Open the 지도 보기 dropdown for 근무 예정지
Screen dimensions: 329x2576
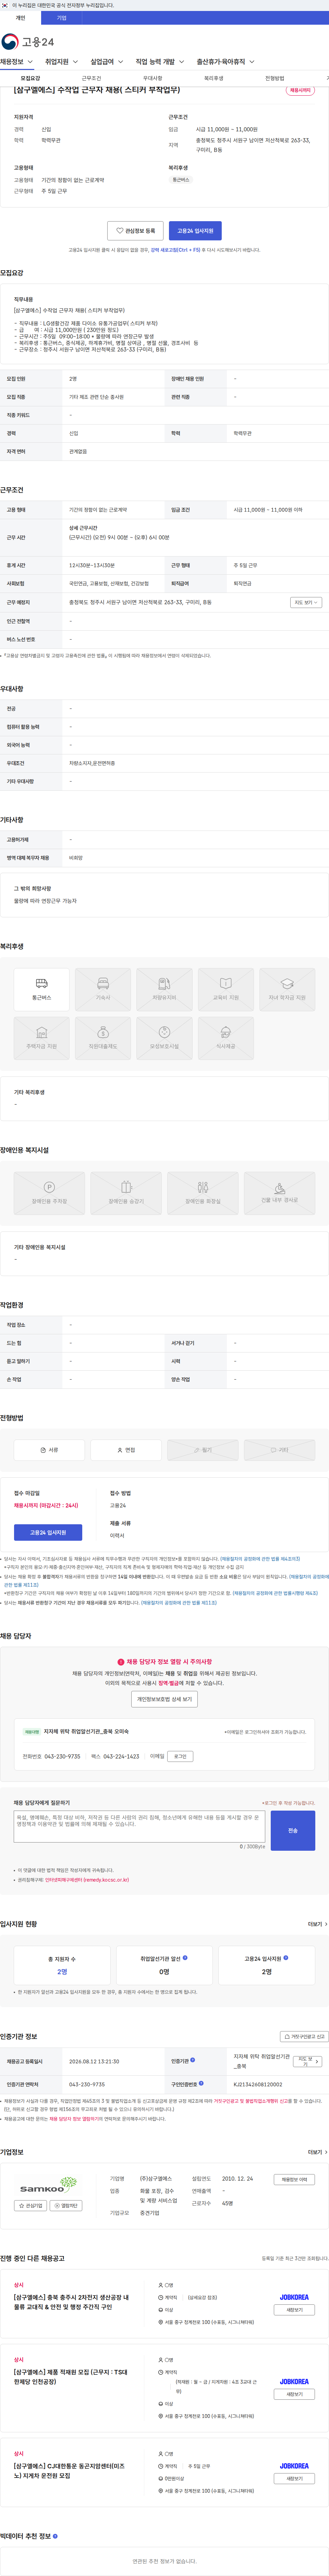click(x=306, y=603)
